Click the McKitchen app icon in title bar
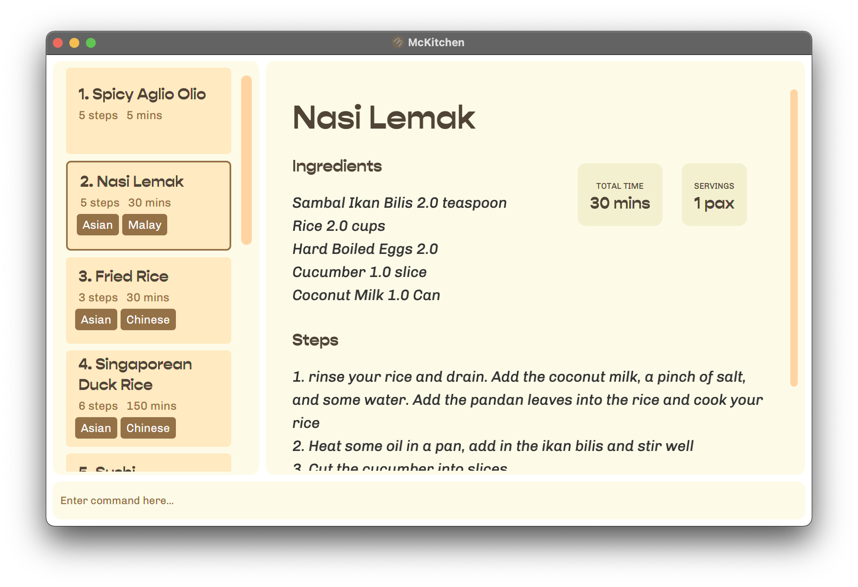This screenshot has width=858, height=587. tap(397, 42)
